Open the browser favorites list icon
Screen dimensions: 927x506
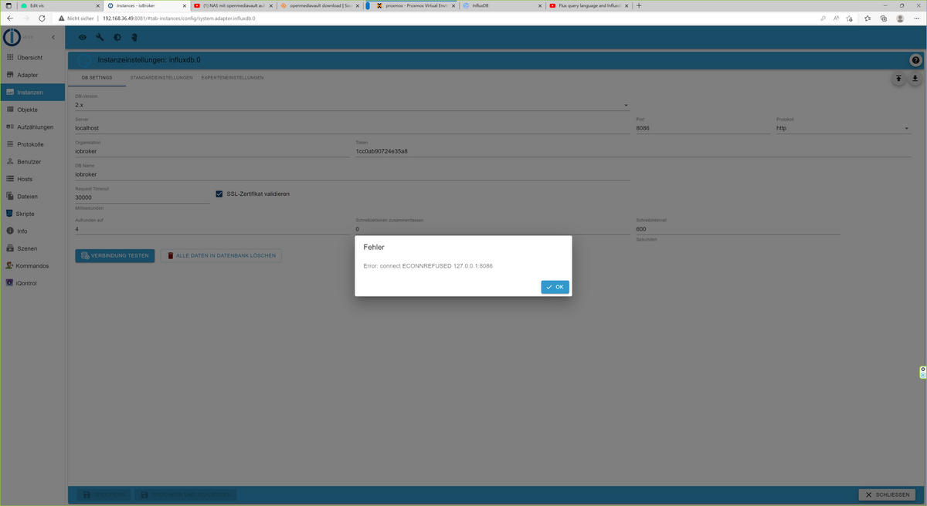(868, 18)
